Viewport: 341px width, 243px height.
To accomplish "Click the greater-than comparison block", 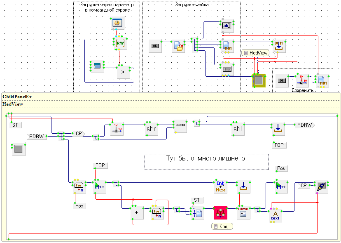I will [123, 72].
